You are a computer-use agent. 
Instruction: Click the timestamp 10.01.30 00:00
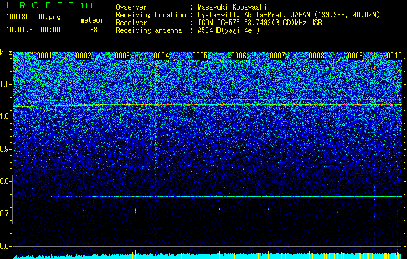click(x=34, y=30)
